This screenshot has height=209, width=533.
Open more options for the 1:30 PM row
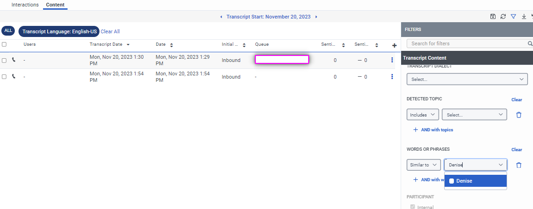pyautogui.click(x=392, y=60)
